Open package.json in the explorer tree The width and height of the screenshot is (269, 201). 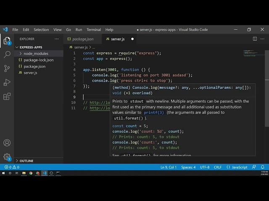tap(39, 66)
